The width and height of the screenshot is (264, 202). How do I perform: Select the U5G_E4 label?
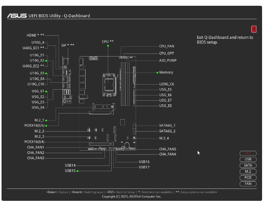(38, 108)
